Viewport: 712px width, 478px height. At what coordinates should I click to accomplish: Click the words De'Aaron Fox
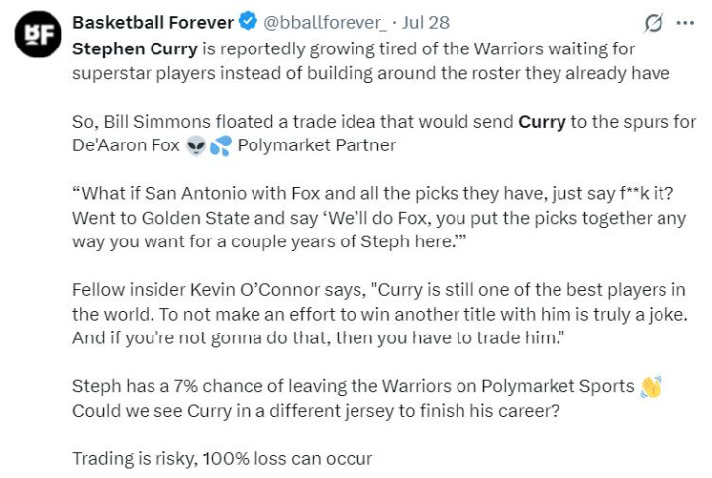pyautogui.click(x=126, y=145)
